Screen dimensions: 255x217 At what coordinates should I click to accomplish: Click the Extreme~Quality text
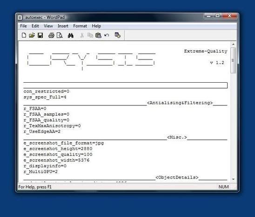pos(206,51)
